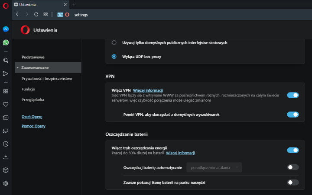
Task: Enable Zawsze pokazuj ikonę baterii toggle
Action: (x=292, y=182)
